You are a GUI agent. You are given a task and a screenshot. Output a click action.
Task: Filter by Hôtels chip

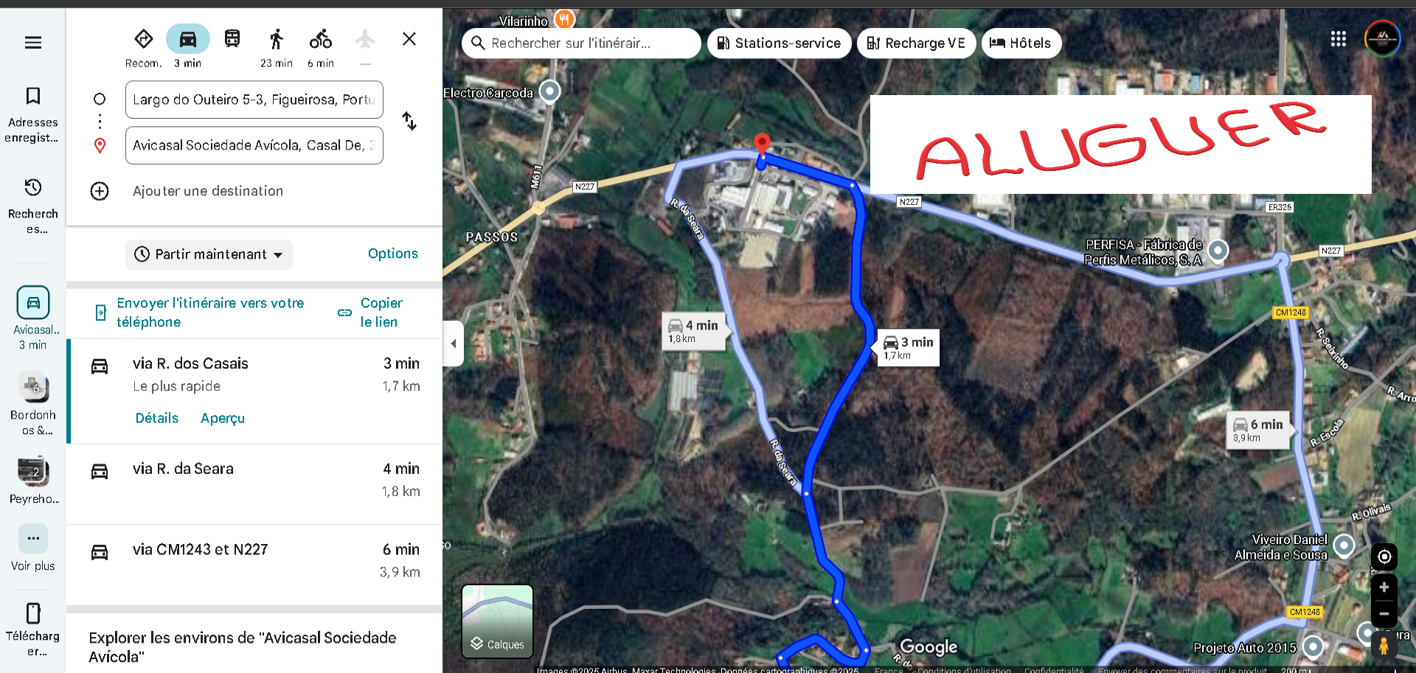tap(1021, 43)
